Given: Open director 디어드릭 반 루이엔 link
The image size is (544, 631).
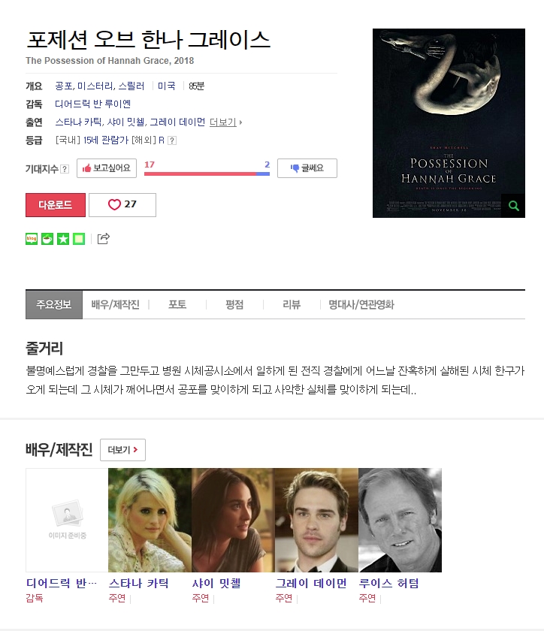Looking at the screenshot, I should [93, 104].
